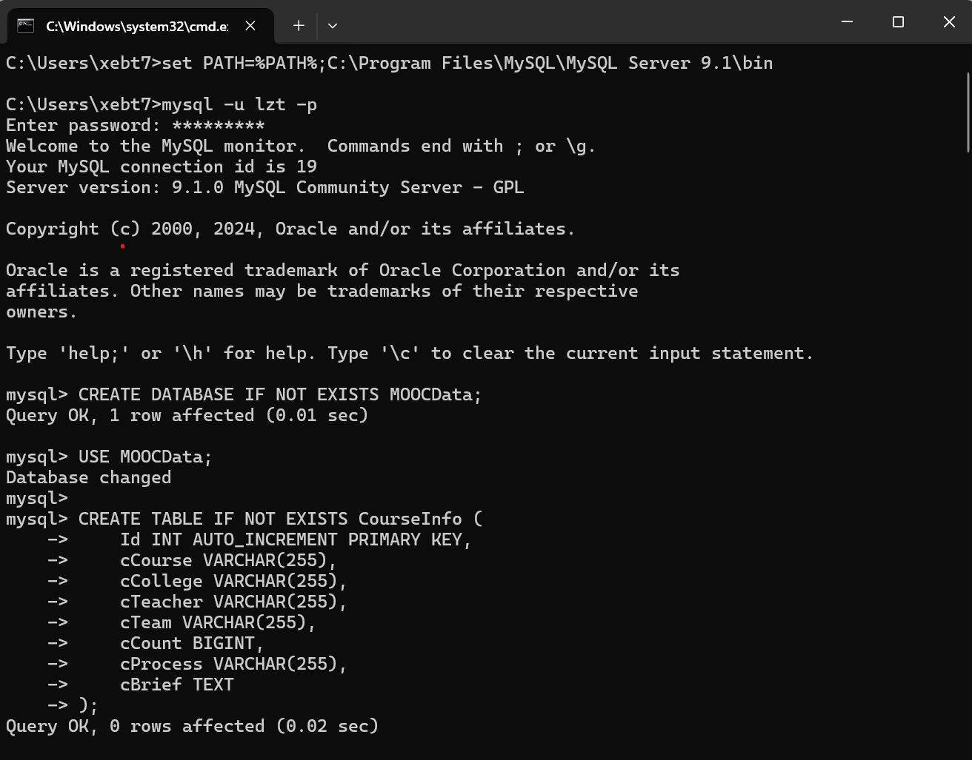The width and height of the screenshot is (972, 760).
Task: Click the CREATE DATABASE command line
Action: pyautogui.click(x=279, y=394)
